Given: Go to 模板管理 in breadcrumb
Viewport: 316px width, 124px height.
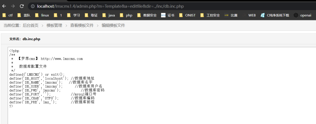Looking at the screenshot, I should tap(54, 25).
